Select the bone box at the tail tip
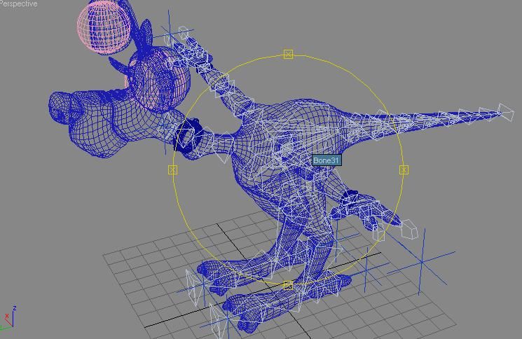 (x=506, y=112)
